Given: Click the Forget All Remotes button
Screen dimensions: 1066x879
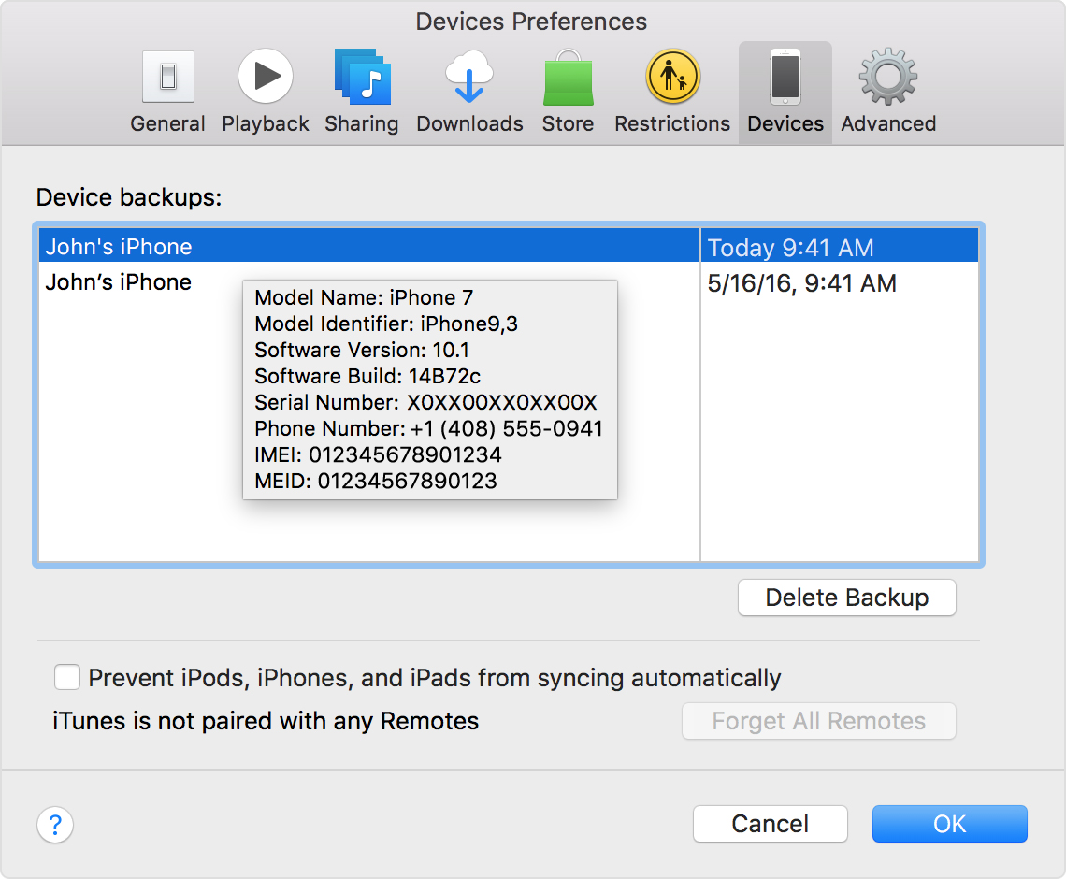Looking at the screenshot, I should [818, 721].
